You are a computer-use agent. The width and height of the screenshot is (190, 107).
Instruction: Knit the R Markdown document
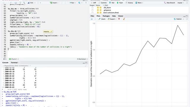pos(30,3)
